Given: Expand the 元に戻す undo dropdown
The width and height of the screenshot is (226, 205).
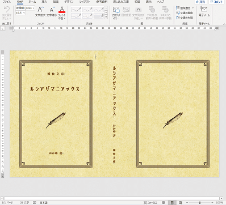Looking at the screenshot, I should coord(10,18).
